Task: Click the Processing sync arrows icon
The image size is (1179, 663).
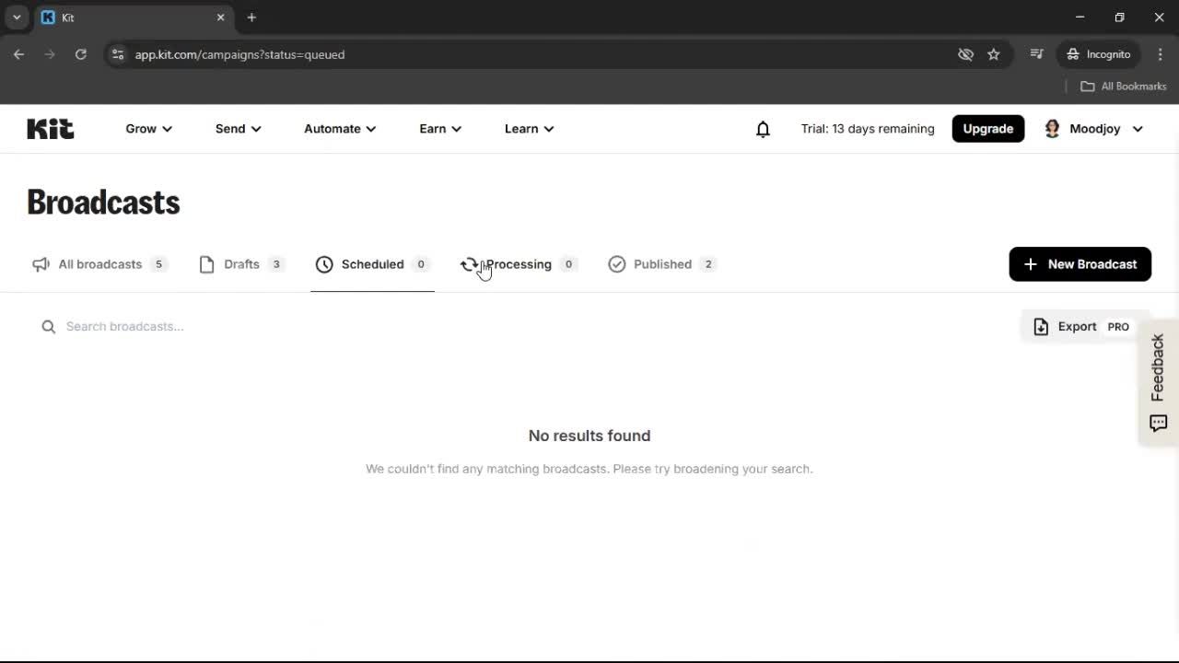Action: point(470,264)
